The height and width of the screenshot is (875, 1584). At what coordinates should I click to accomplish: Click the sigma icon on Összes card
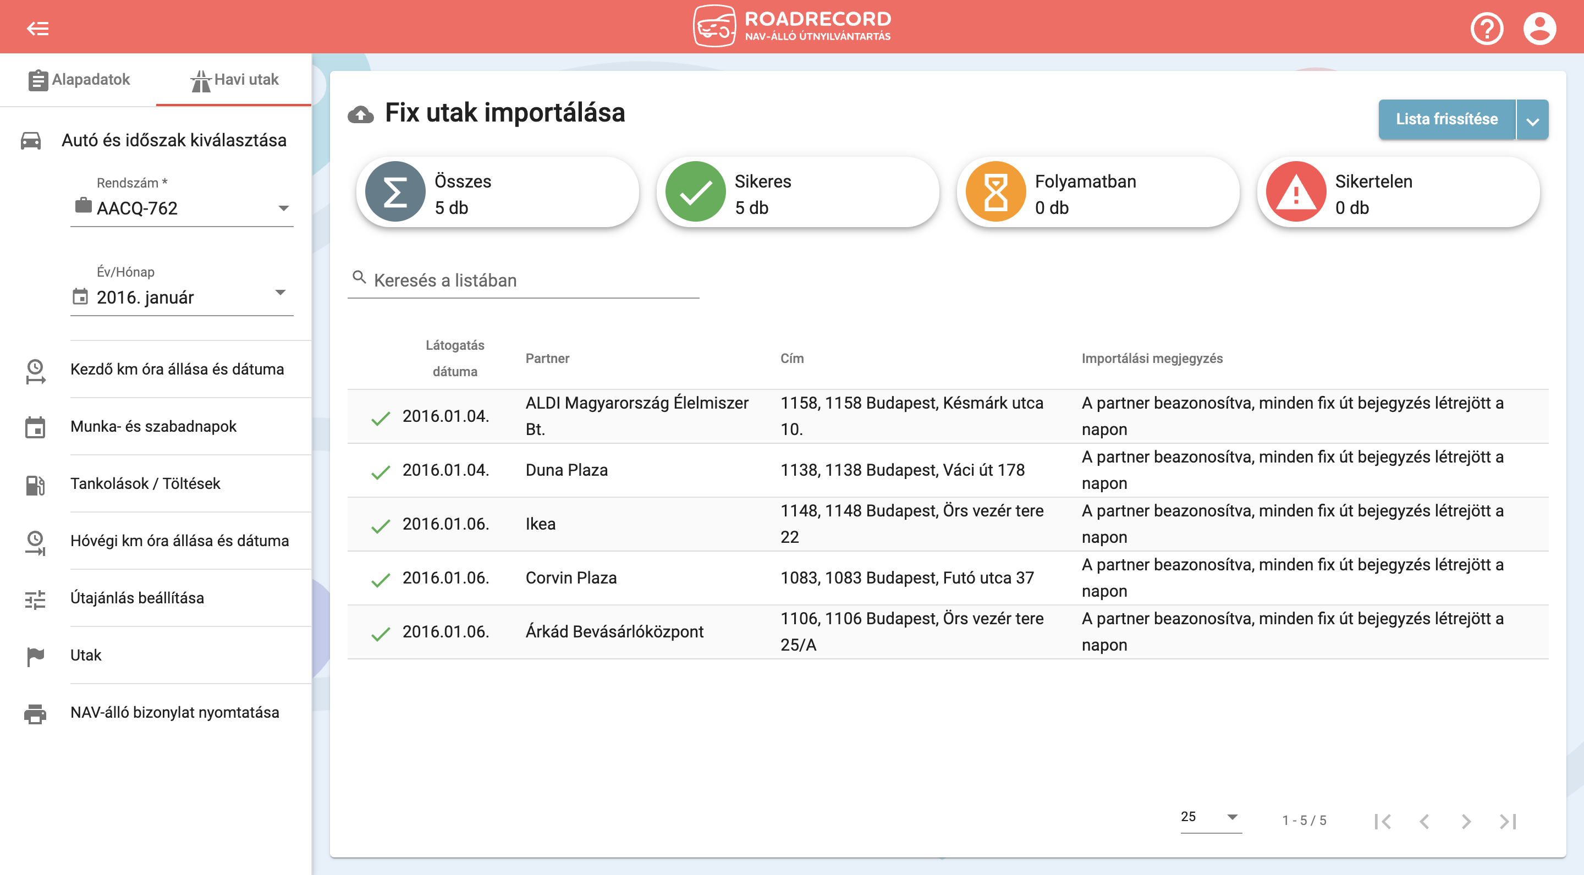point(395,192)
